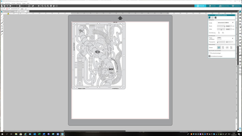Select the second Drehen rotation option

pos(223,48)
